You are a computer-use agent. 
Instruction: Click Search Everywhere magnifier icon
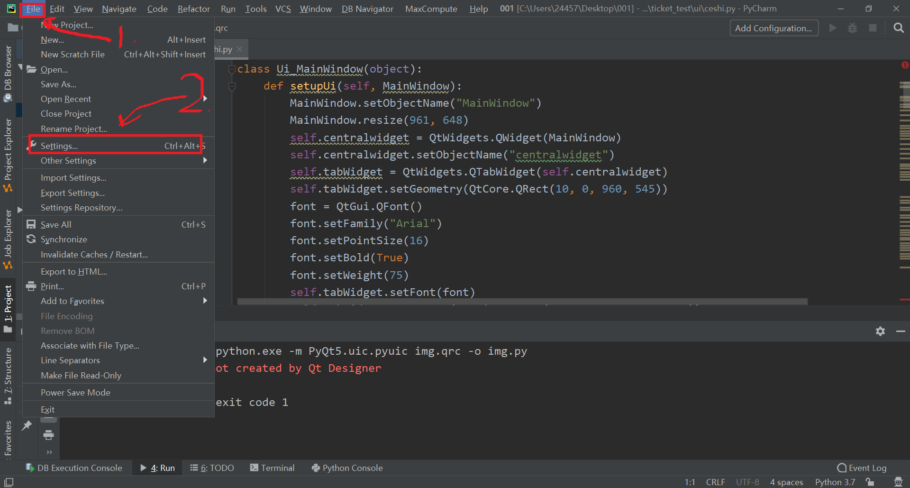[x=899, y=28]
